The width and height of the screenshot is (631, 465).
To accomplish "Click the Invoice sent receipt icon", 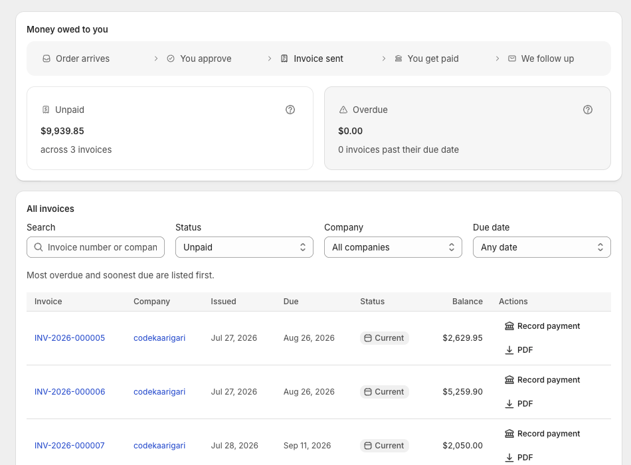I will coord(284,58).
